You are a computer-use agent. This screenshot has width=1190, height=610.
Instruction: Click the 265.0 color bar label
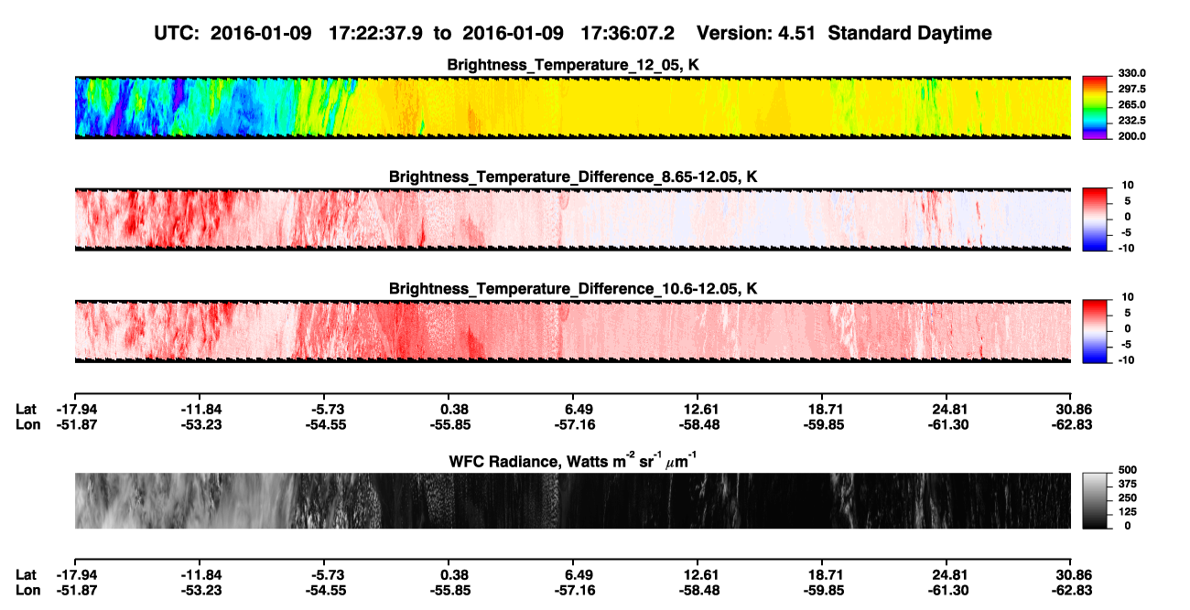coord(1130,104)
